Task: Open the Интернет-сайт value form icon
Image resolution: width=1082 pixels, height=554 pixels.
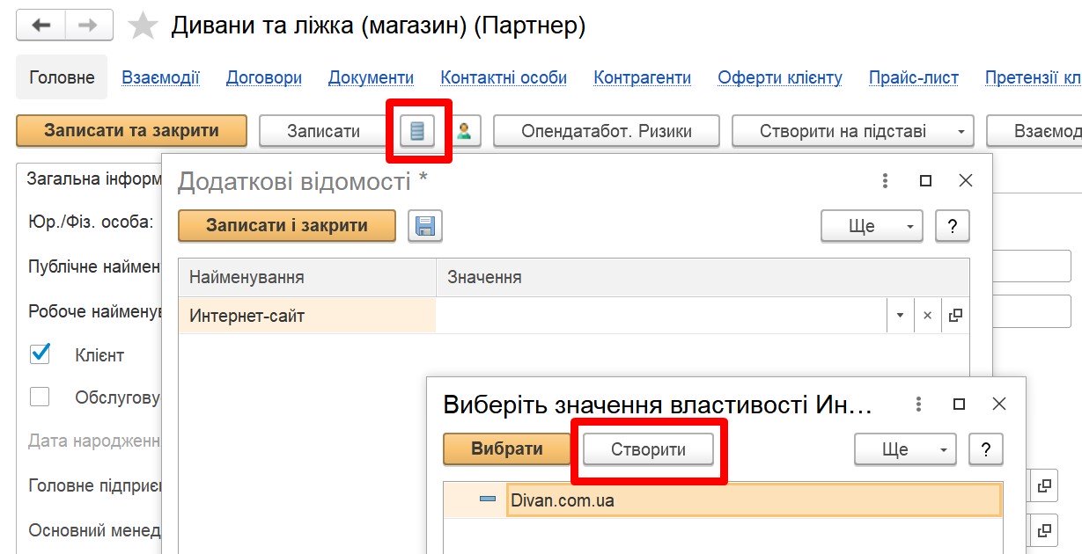Action: coord(955,316)
